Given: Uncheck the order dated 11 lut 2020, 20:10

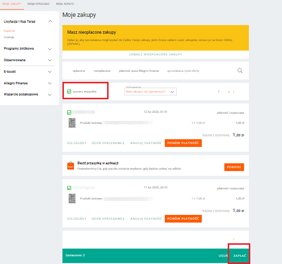Looking at the screenshot, I should tap(69, 188).
